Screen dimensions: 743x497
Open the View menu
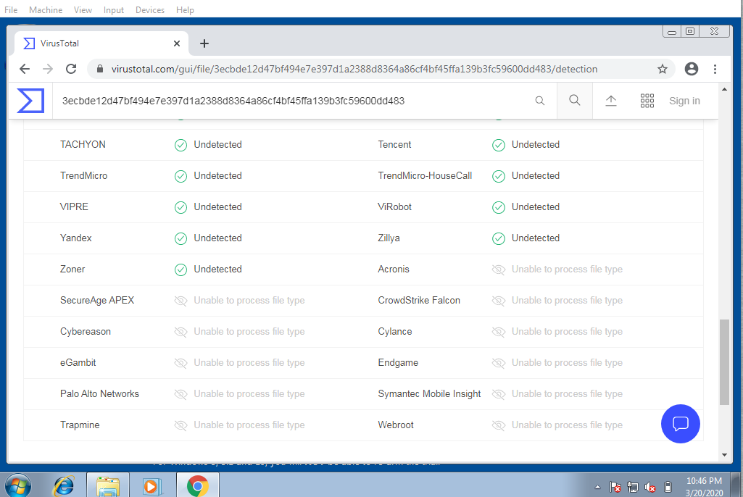pos(83,10)
